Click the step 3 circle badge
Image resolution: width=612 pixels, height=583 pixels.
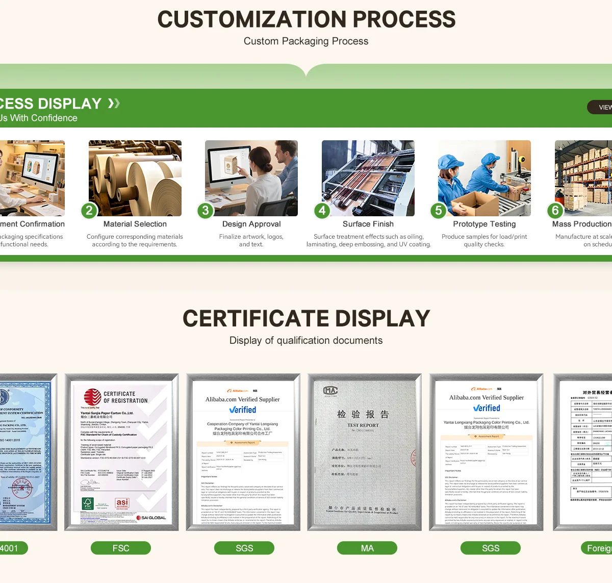206,211
